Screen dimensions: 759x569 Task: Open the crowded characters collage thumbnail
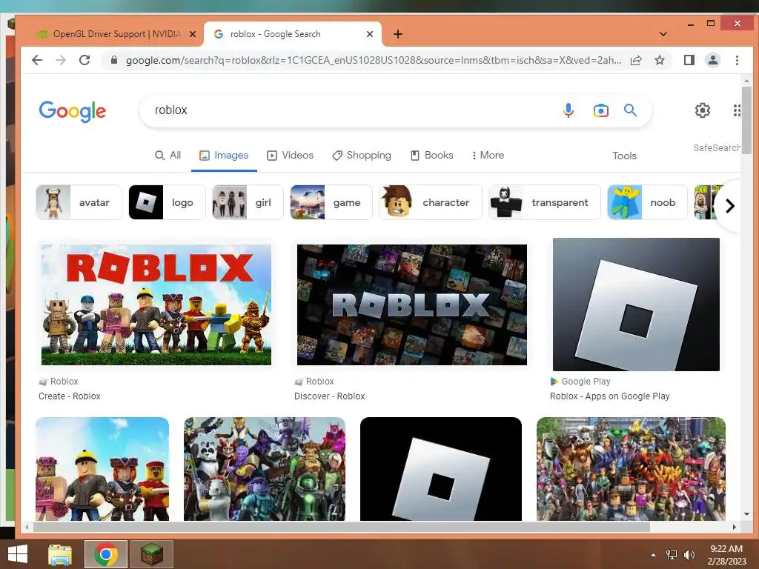[632, 469]
